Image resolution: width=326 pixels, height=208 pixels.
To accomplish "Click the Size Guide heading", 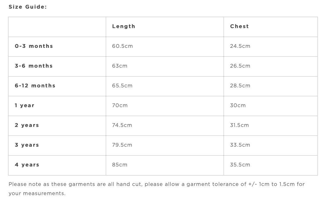I will click(x=27, y=7).
